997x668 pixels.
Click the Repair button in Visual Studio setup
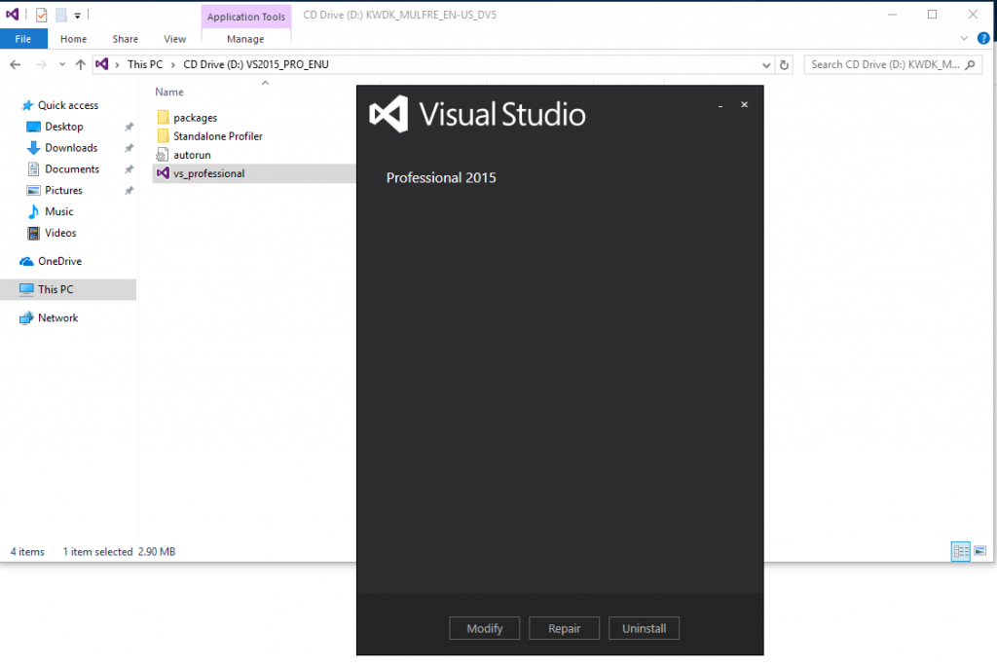[x=564, y=628]
